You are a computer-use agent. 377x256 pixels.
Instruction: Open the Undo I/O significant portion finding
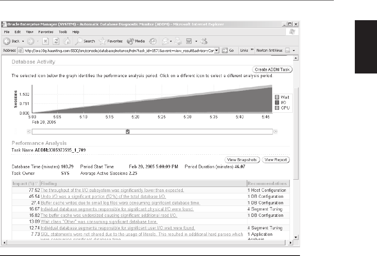(103, 197)
